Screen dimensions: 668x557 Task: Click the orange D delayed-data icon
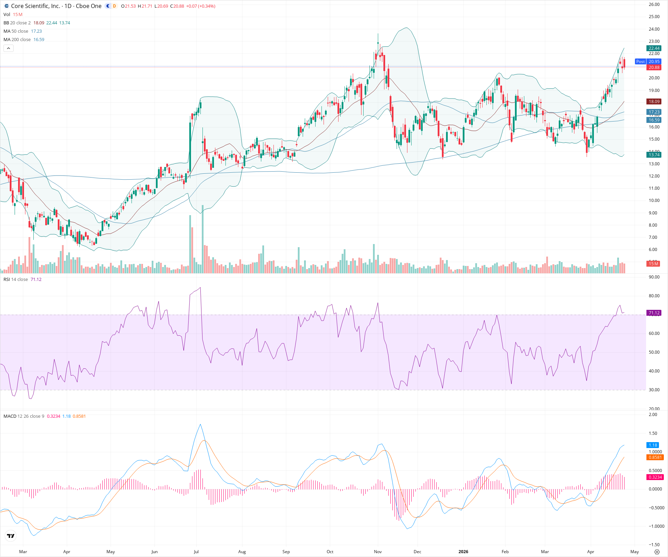click(114, 6)
